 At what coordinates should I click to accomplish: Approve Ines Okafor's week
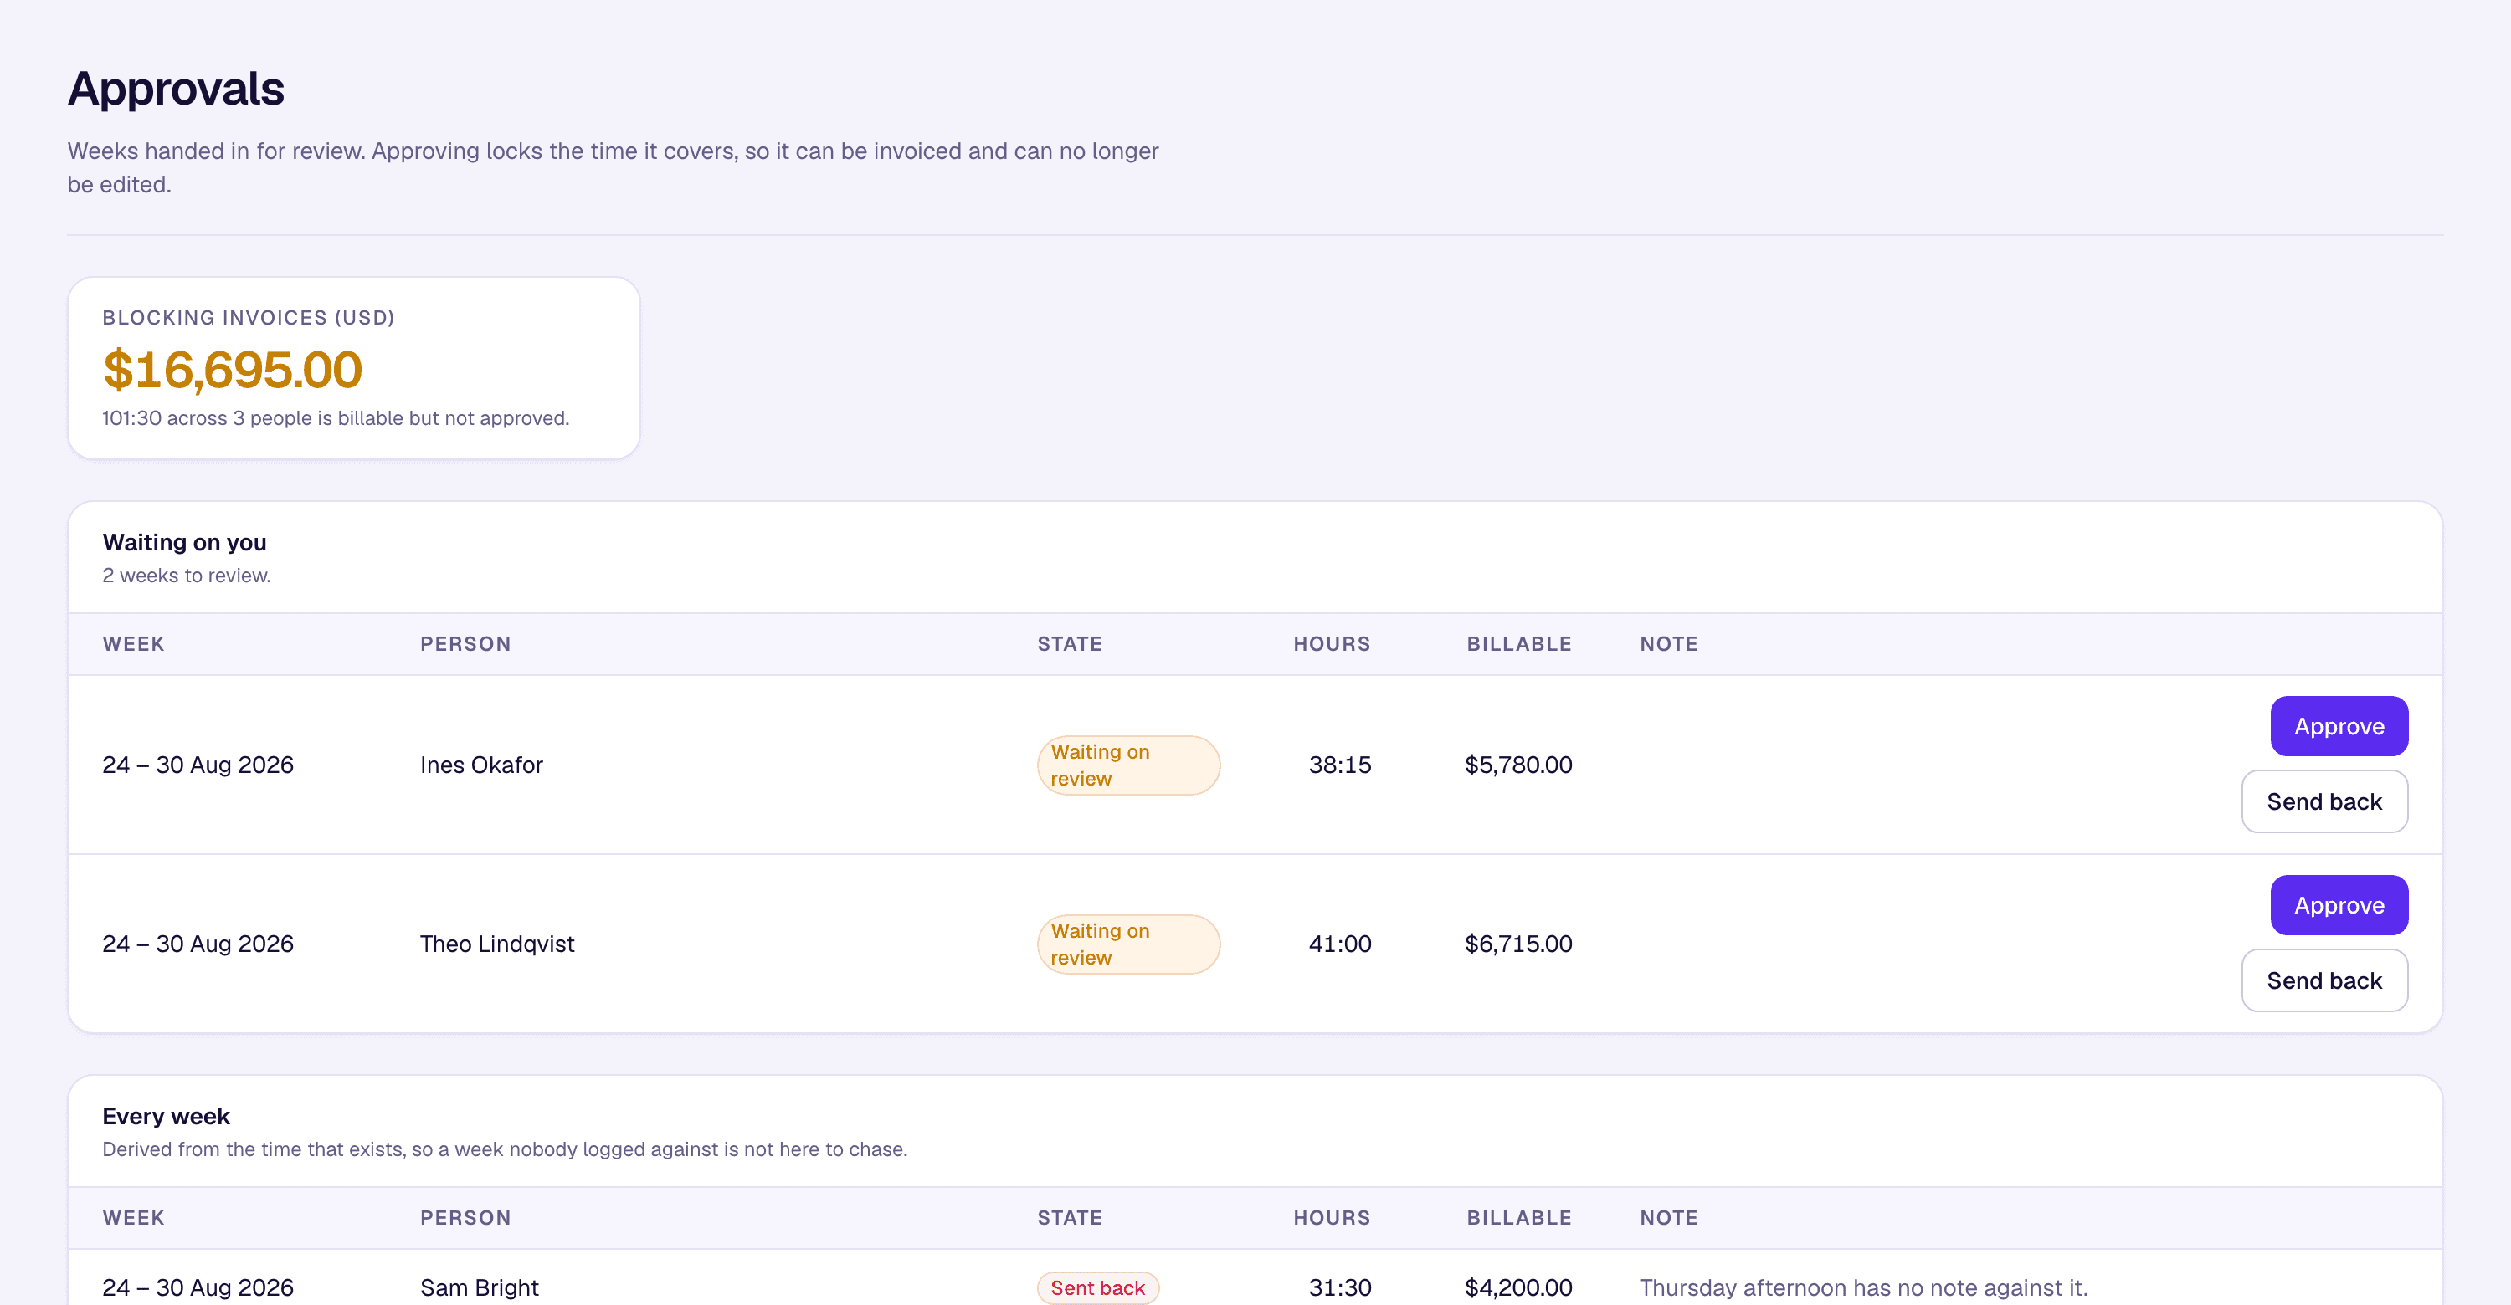tap(2339, 725)
